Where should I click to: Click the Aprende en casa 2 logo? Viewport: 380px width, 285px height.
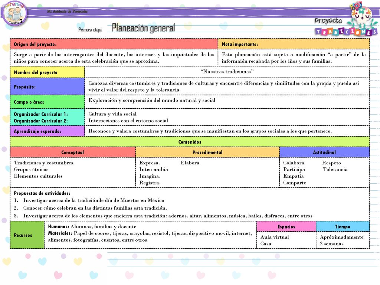click(15, 13)
